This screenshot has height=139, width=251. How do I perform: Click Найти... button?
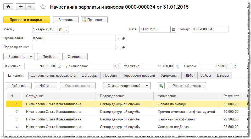click(46, 86)
